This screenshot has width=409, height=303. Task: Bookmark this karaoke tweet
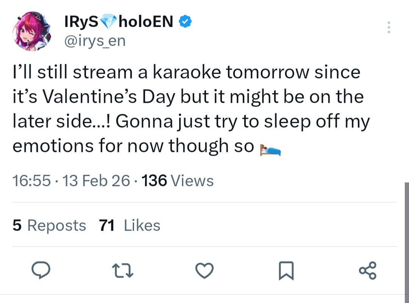tap(286, 271)
